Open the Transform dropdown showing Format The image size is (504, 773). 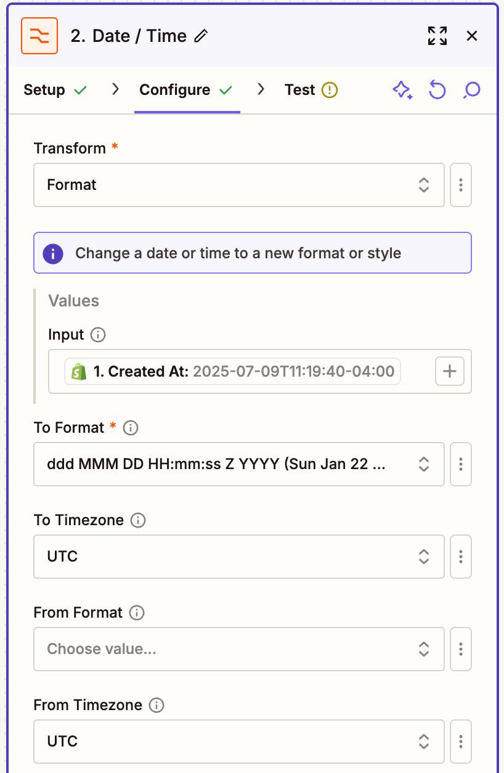(x=239, y=185)
